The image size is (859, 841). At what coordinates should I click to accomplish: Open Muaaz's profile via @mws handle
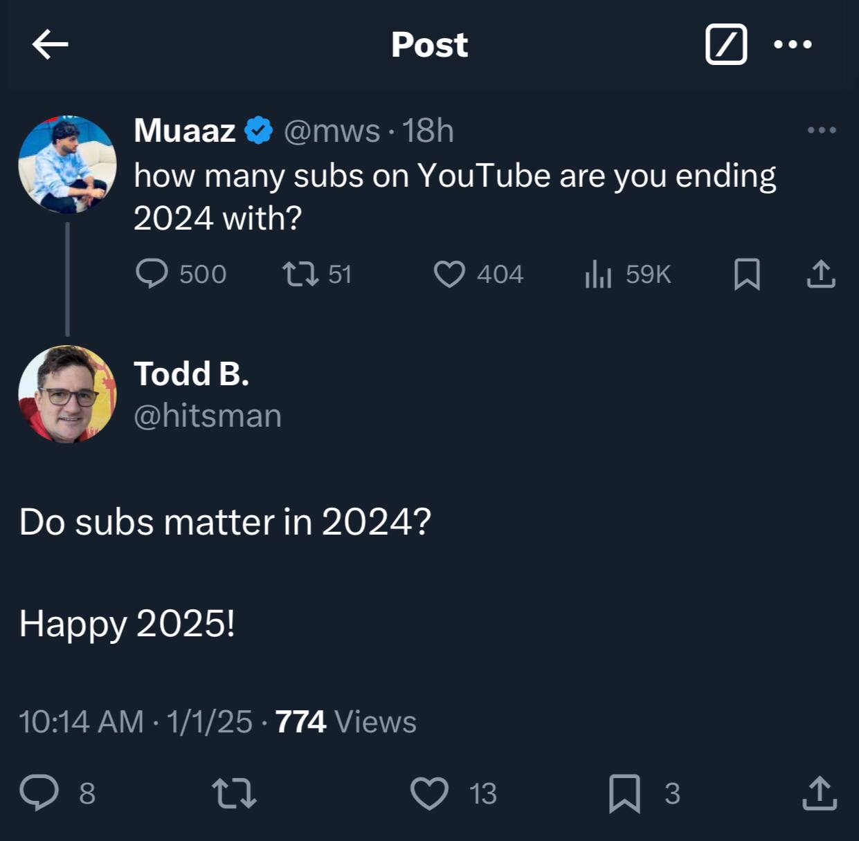[334, 130]
